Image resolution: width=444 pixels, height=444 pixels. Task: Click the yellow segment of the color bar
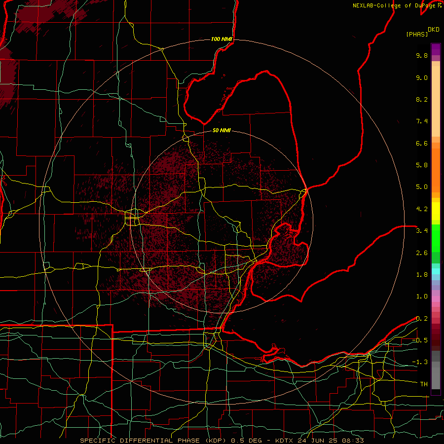tap(436, 211)
